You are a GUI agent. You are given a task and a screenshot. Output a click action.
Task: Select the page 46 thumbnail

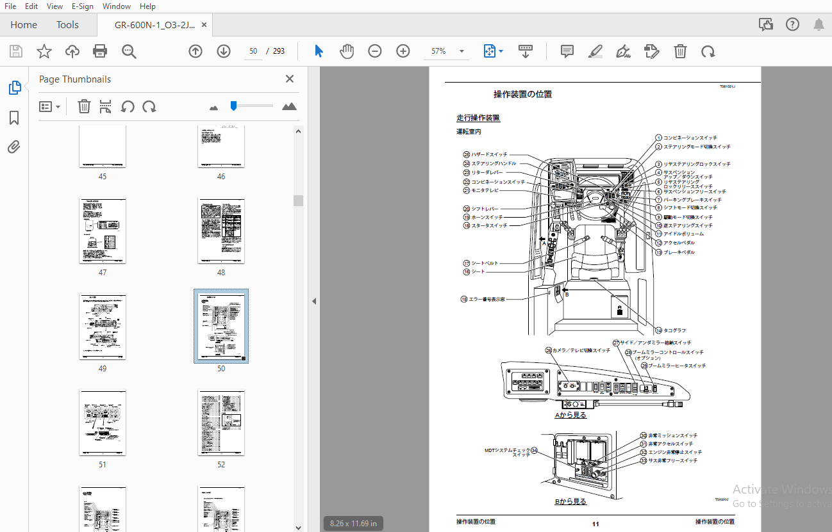(221, 147)
